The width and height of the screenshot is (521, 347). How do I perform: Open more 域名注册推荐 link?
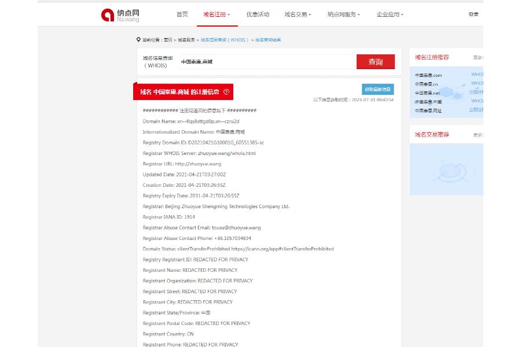pos(478,57)
